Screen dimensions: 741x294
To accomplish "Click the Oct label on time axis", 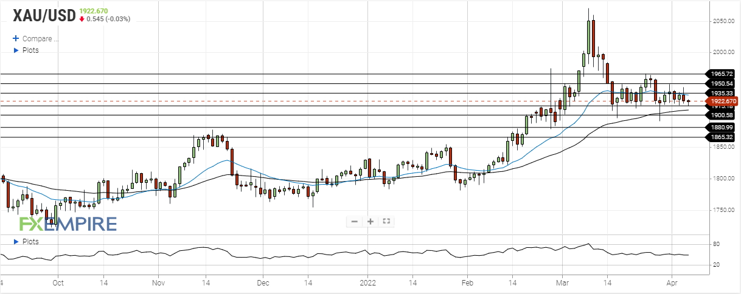I will pyautogui.click(x=58, y=282).
